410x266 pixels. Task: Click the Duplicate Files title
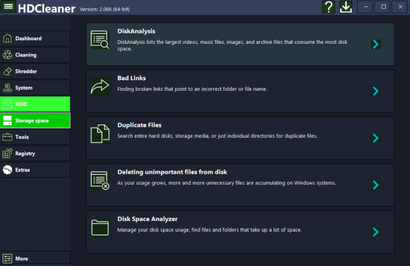click(139, 125)
